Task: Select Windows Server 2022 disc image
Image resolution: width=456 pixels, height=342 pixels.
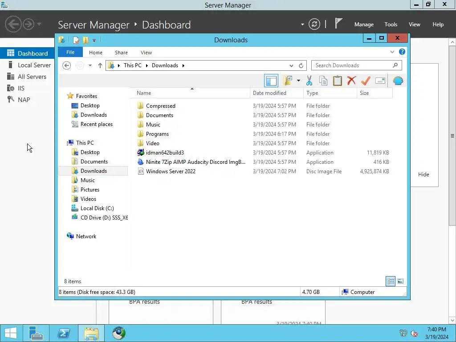Action: point(171,171)
